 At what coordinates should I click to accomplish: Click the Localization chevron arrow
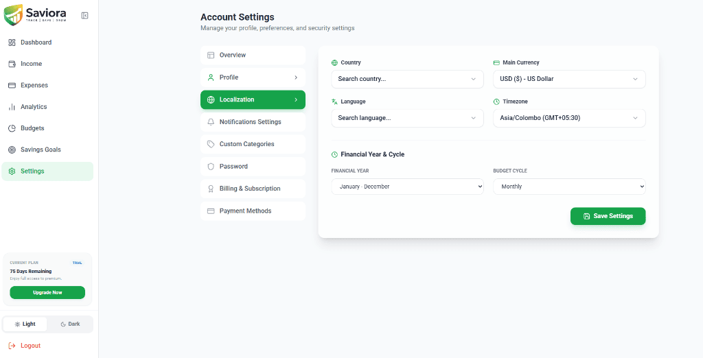tap(296, 99)
